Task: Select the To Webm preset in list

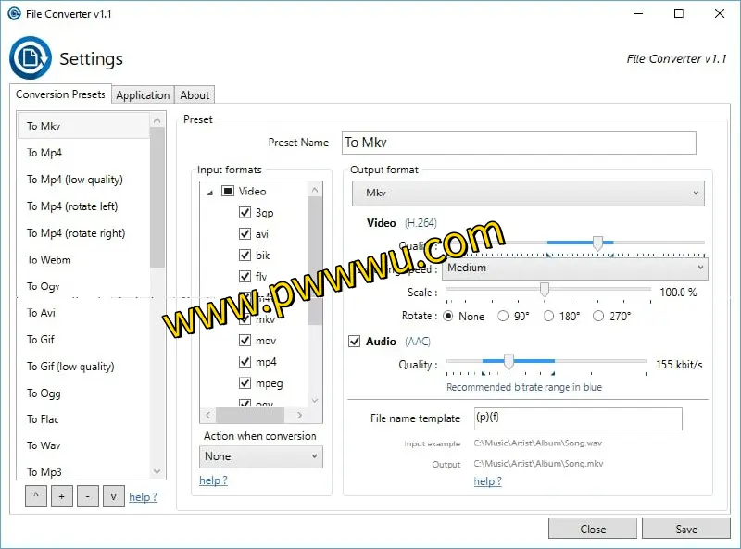Action: (49, 260)
